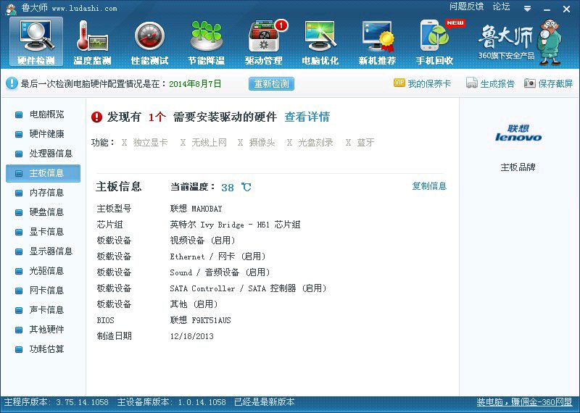This screenshot has height=413, width=580.
Task: Open the 查看详情 link
Action: (x=307, y=117)
